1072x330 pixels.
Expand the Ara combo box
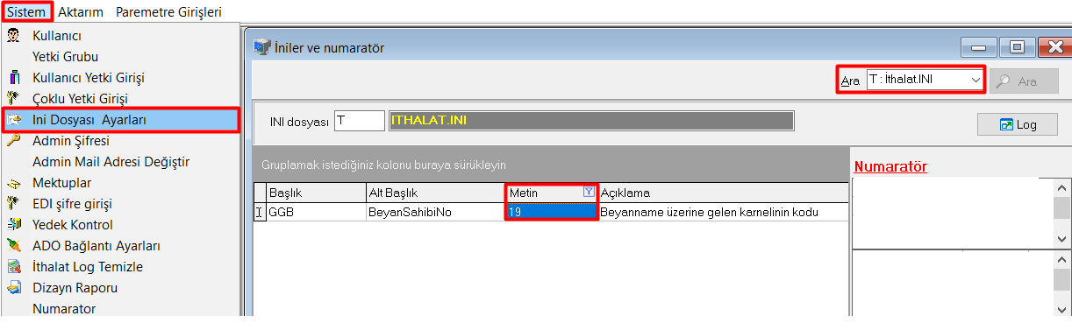(x=975, y=81)
